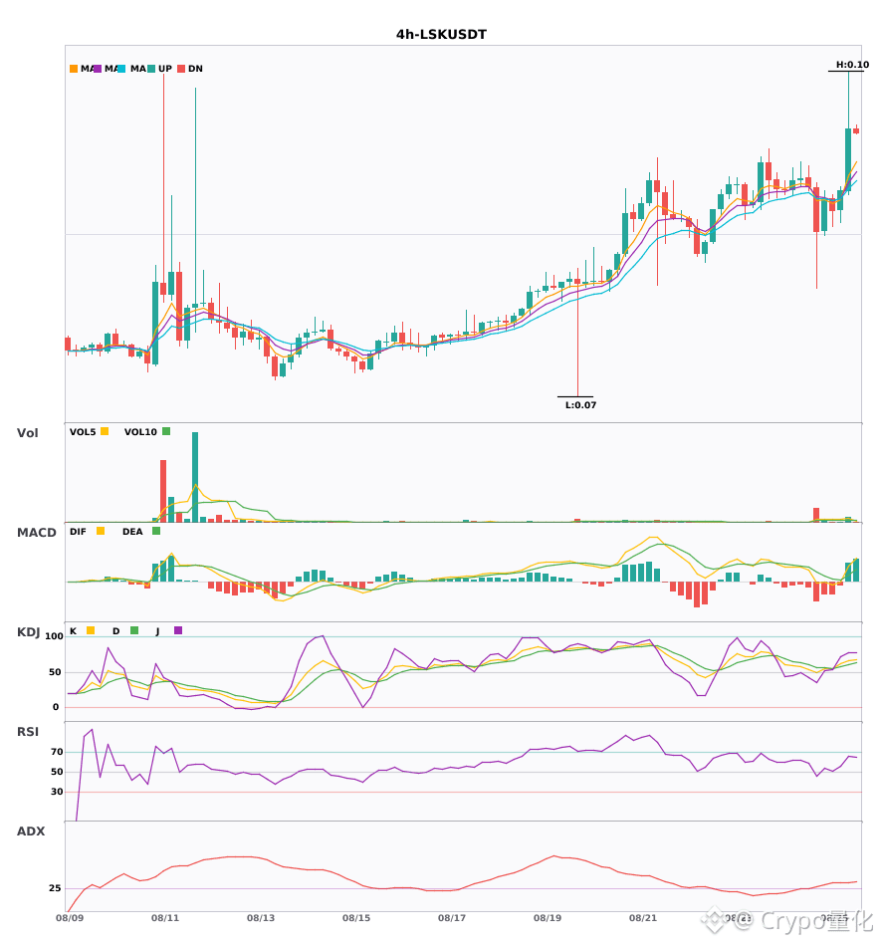Click the 0 value on KDJ axis
This screenshot has width=881, height=946.
coord(56,707)
